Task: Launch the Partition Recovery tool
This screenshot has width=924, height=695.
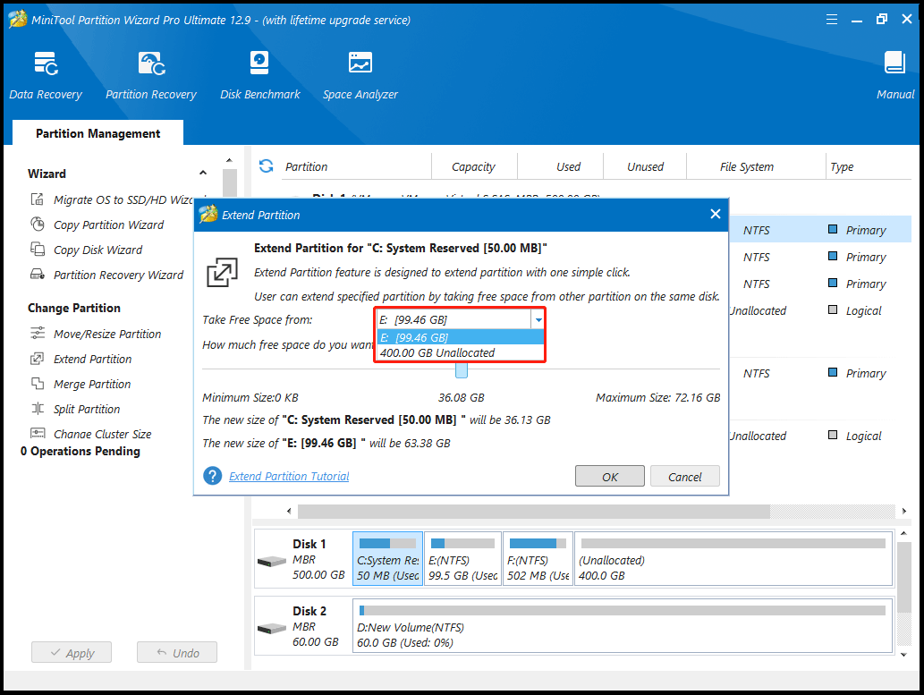Action: pos(150,75)
